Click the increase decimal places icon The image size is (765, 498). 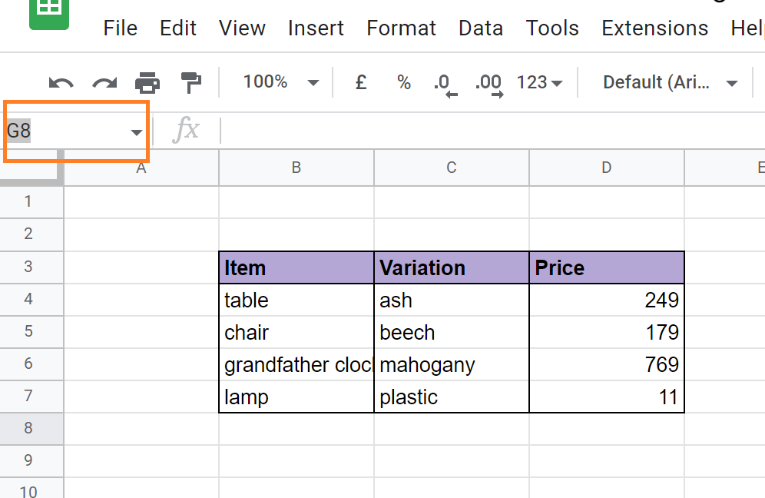[x=487, y=82]
